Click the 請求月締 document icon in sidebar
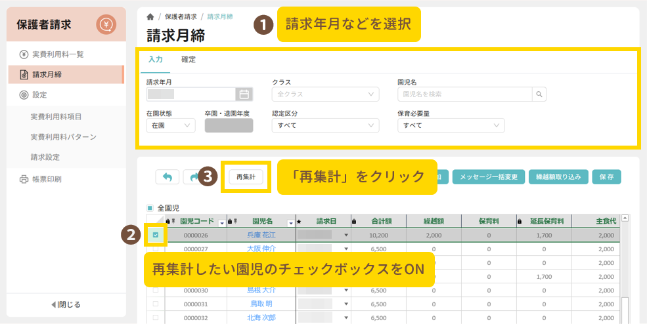Screen dimensions: 647x324 click(24, 74)
